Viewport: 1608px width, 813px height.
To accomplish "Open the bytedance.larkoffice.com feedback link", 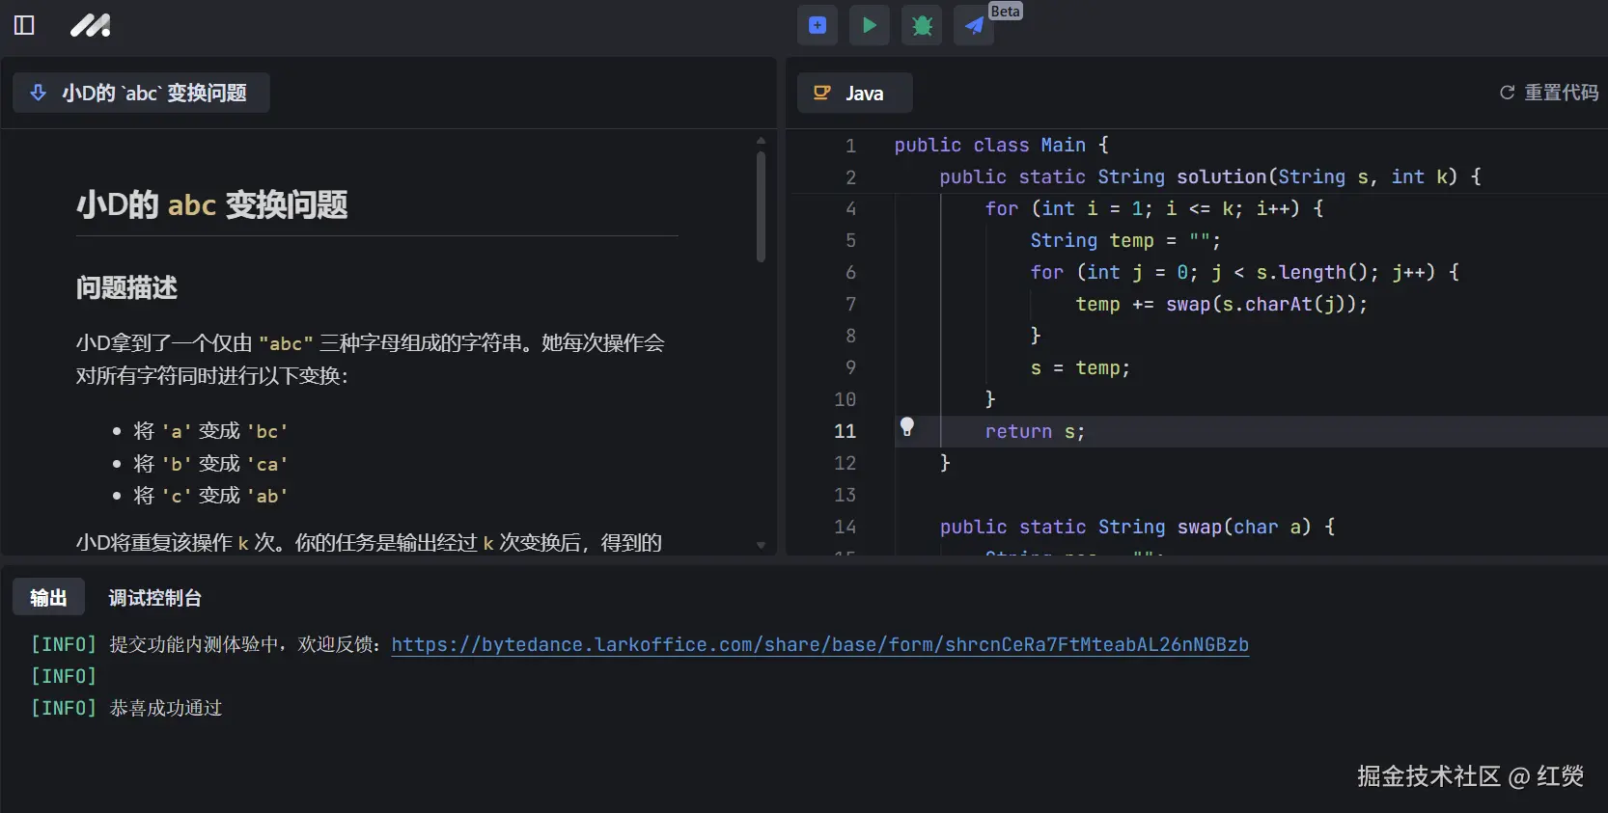I will [819, 644].
